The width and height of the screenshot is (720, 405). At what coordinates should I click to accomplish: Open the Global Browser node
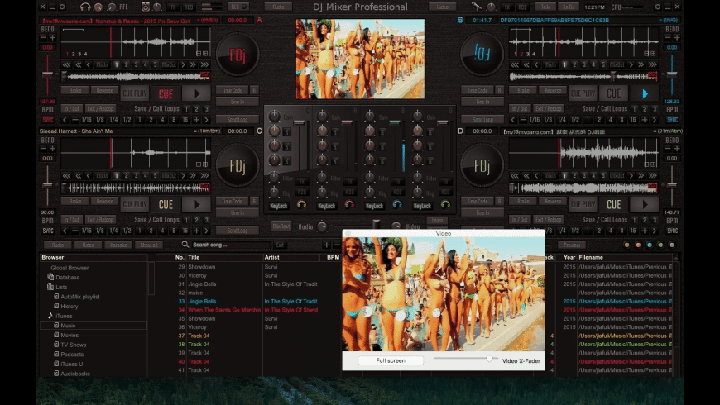70,268
